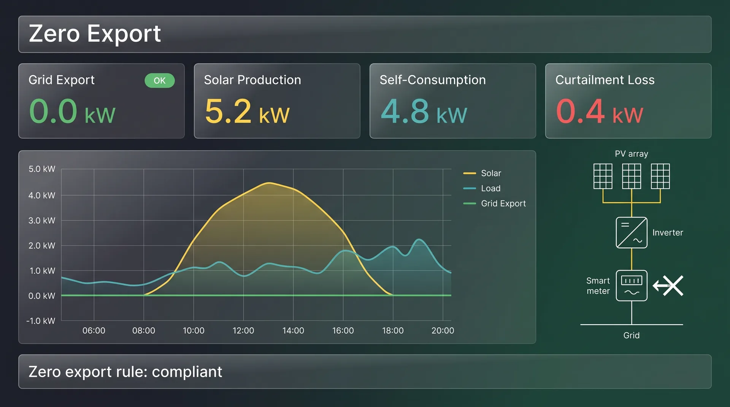Select the Inverter icon

(x=632, y=232)
